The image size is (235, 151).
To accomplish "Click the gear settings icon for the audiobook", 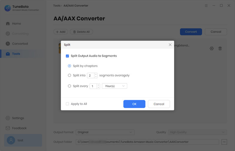I will (x=211, y=48).
